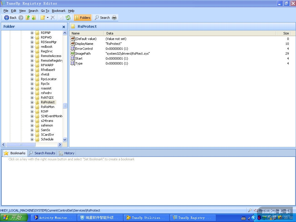
Task: Click the s24trans folder icon
Action: pyautogui.click(x=37, y=121)
